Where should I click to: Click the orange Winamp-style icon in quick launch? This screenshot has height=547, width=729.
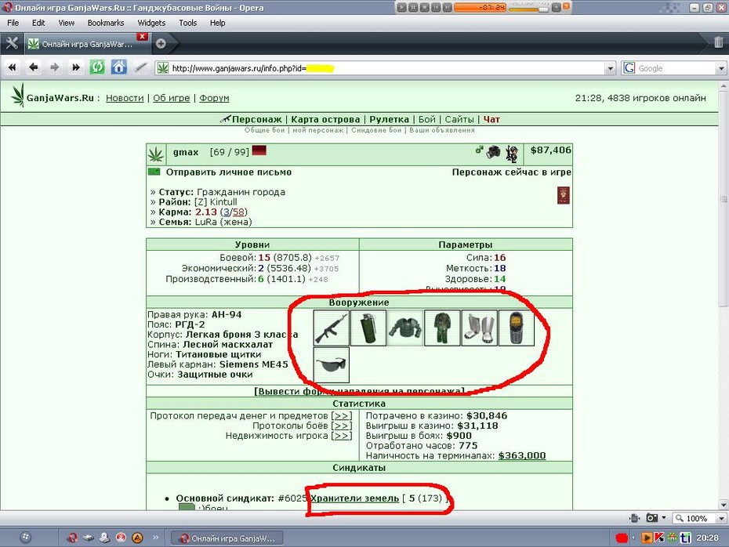tap(138, 538)
